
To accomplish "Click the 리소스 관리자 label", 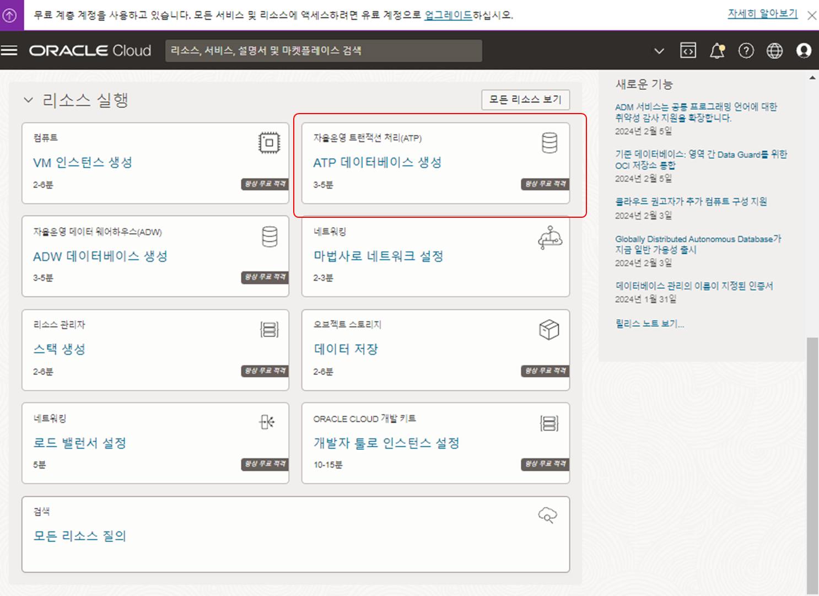I will click(x=60, y=325).
